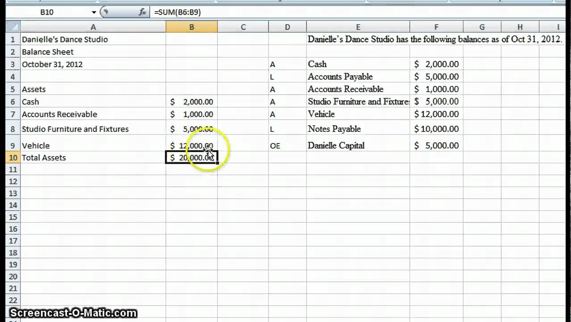Image resolution: width=571 pixels, height=322 pixels.
Task: Click the Vehicle amount $12,000.00 in column B
Action: tap(191, 145)
